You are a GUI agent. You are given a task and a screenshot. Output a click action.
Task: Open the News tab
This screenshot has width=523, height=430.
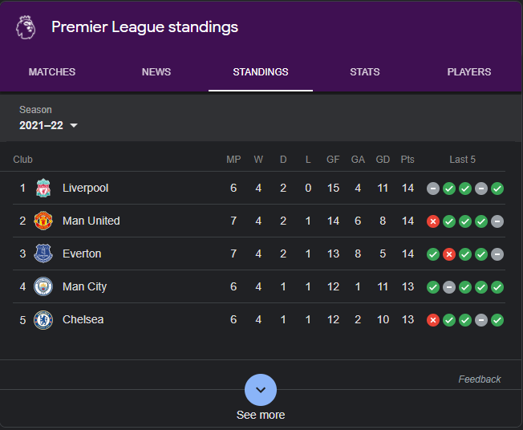click(156, 71)
